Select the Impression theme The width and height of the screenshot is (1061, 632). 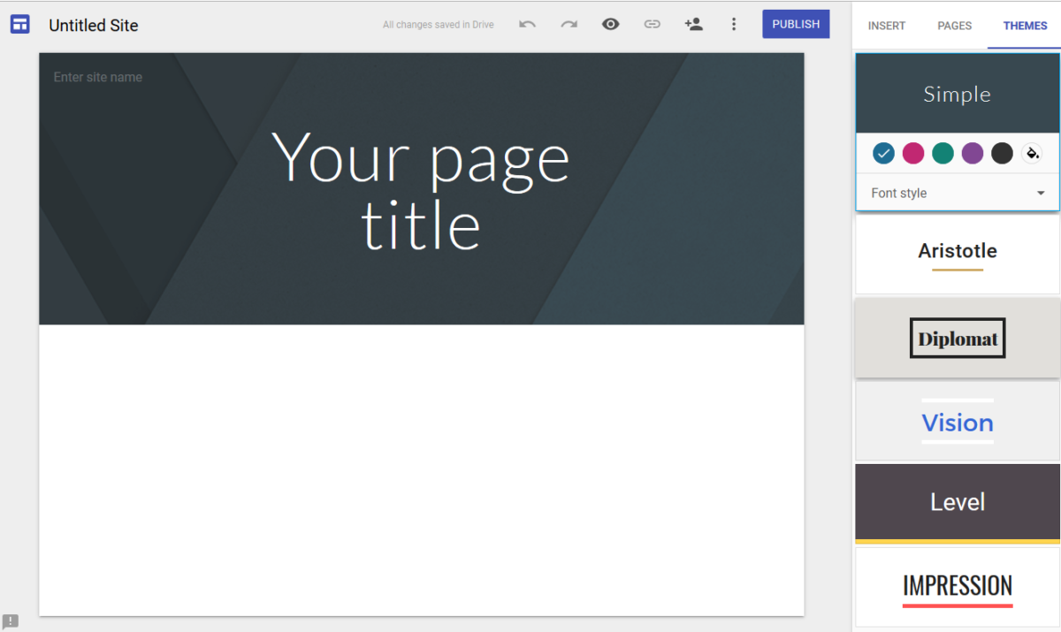pyautogui.click(x=958, y=587)
